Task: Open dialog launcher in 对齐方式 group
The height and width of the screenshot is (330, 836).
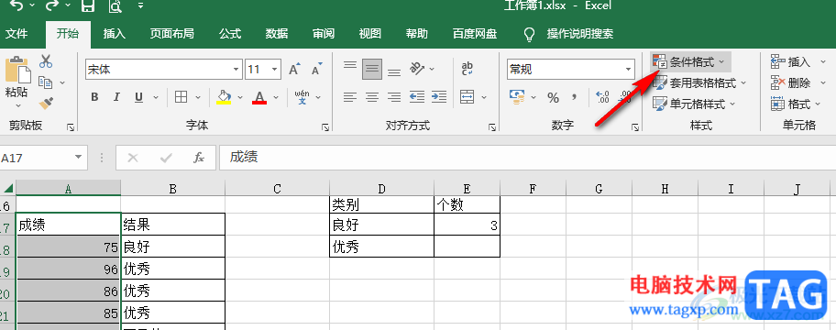Action: (492, 127)
